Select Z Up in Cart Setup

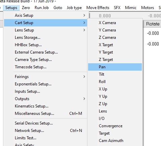[x=115, y=104]
